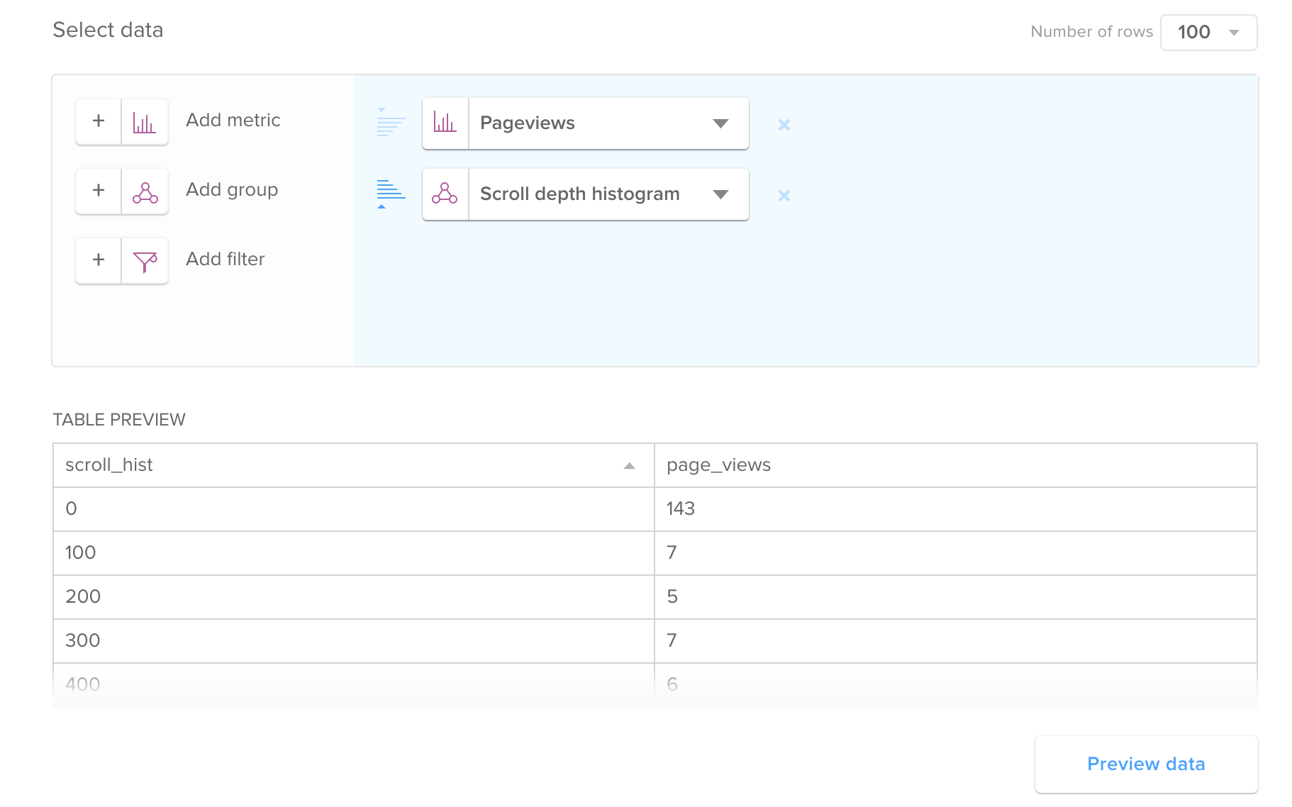1292x807 pixels.
Task: Open the Number of rows dropdown
Action: (x=1208, y=33)
